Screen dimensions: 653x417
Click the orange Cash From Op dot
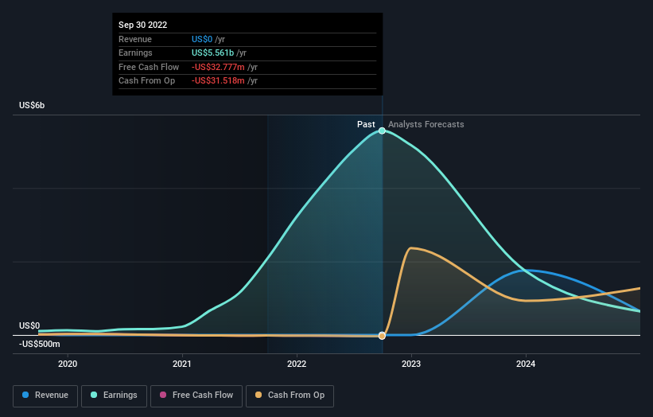pyautogui.click(x=258, y=395)
